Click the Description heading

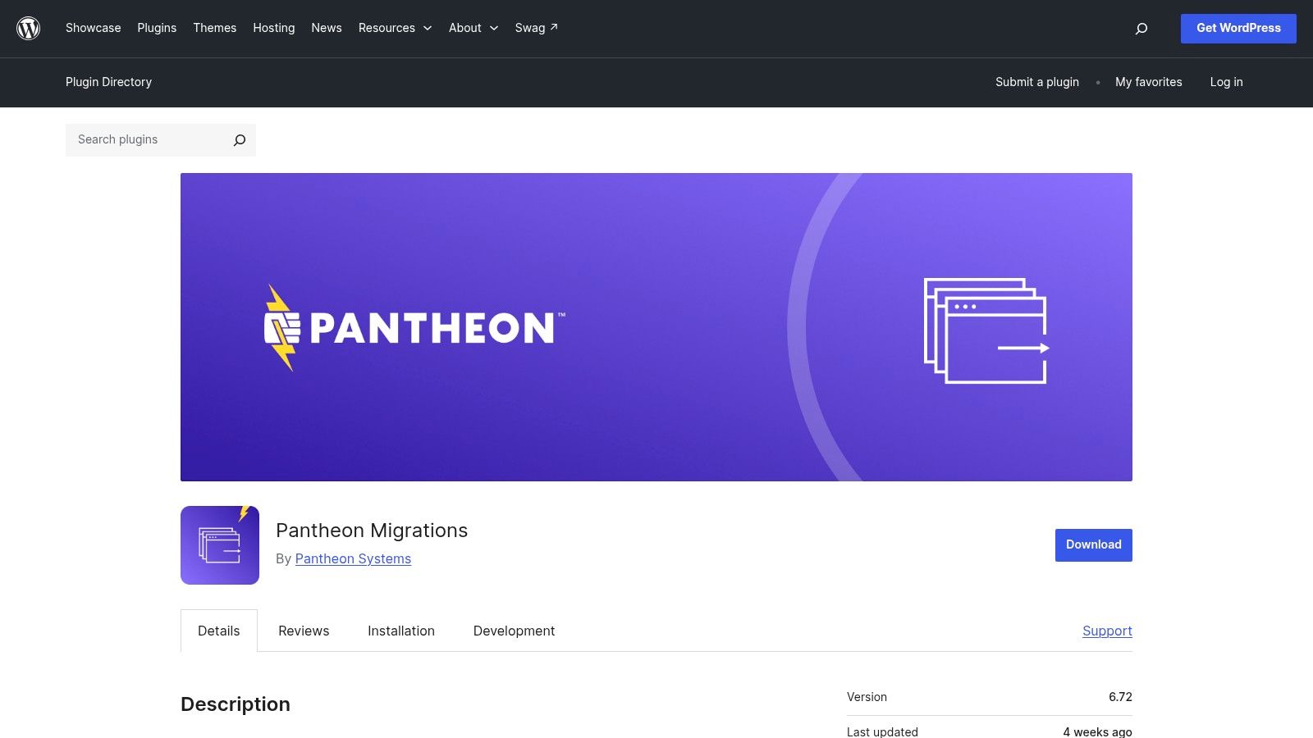(x=236, y=704)
